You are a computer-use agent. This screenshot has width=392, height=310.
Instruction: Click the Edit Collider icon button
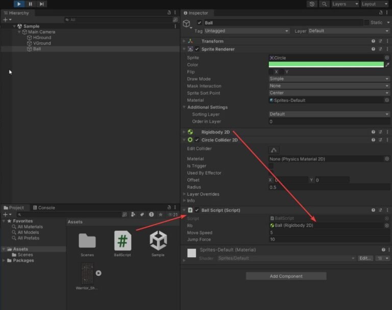[274, 150]
